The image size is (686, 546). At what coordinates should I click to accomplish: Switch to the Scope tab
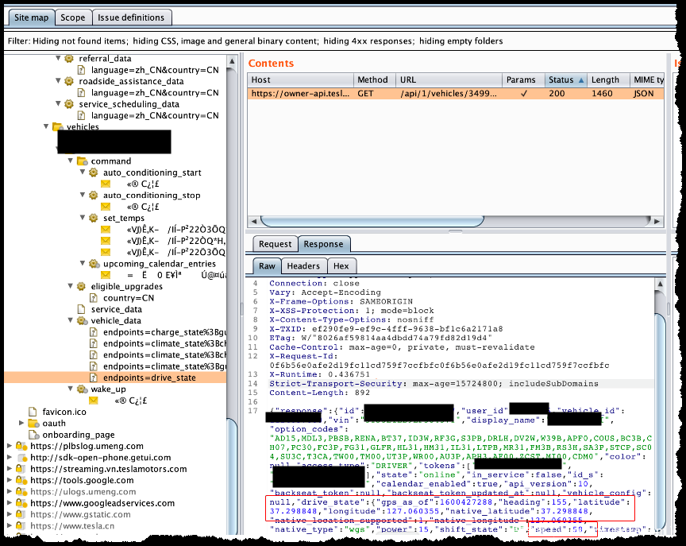coord(73,17)
